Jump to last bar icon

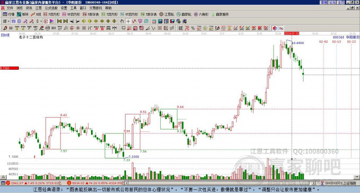click(65, 21)
